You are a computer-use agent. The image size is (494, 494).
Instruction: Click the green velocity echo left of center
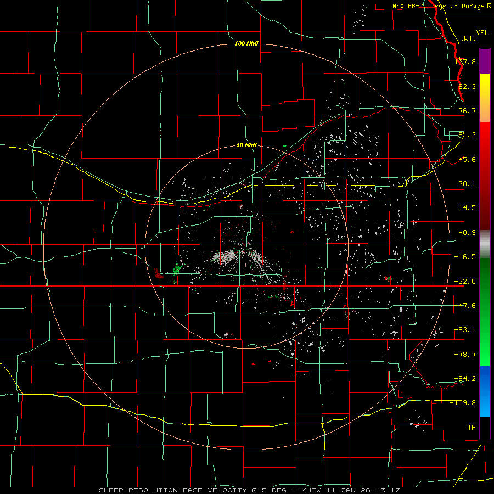pyautogui.click(x=176, y=270)
